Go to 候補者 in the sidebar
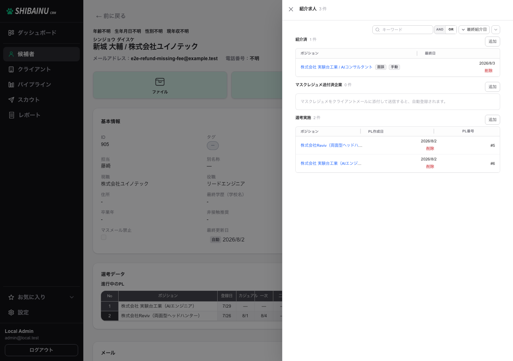This screenshot has width=513, height=361. pos(42,54)
